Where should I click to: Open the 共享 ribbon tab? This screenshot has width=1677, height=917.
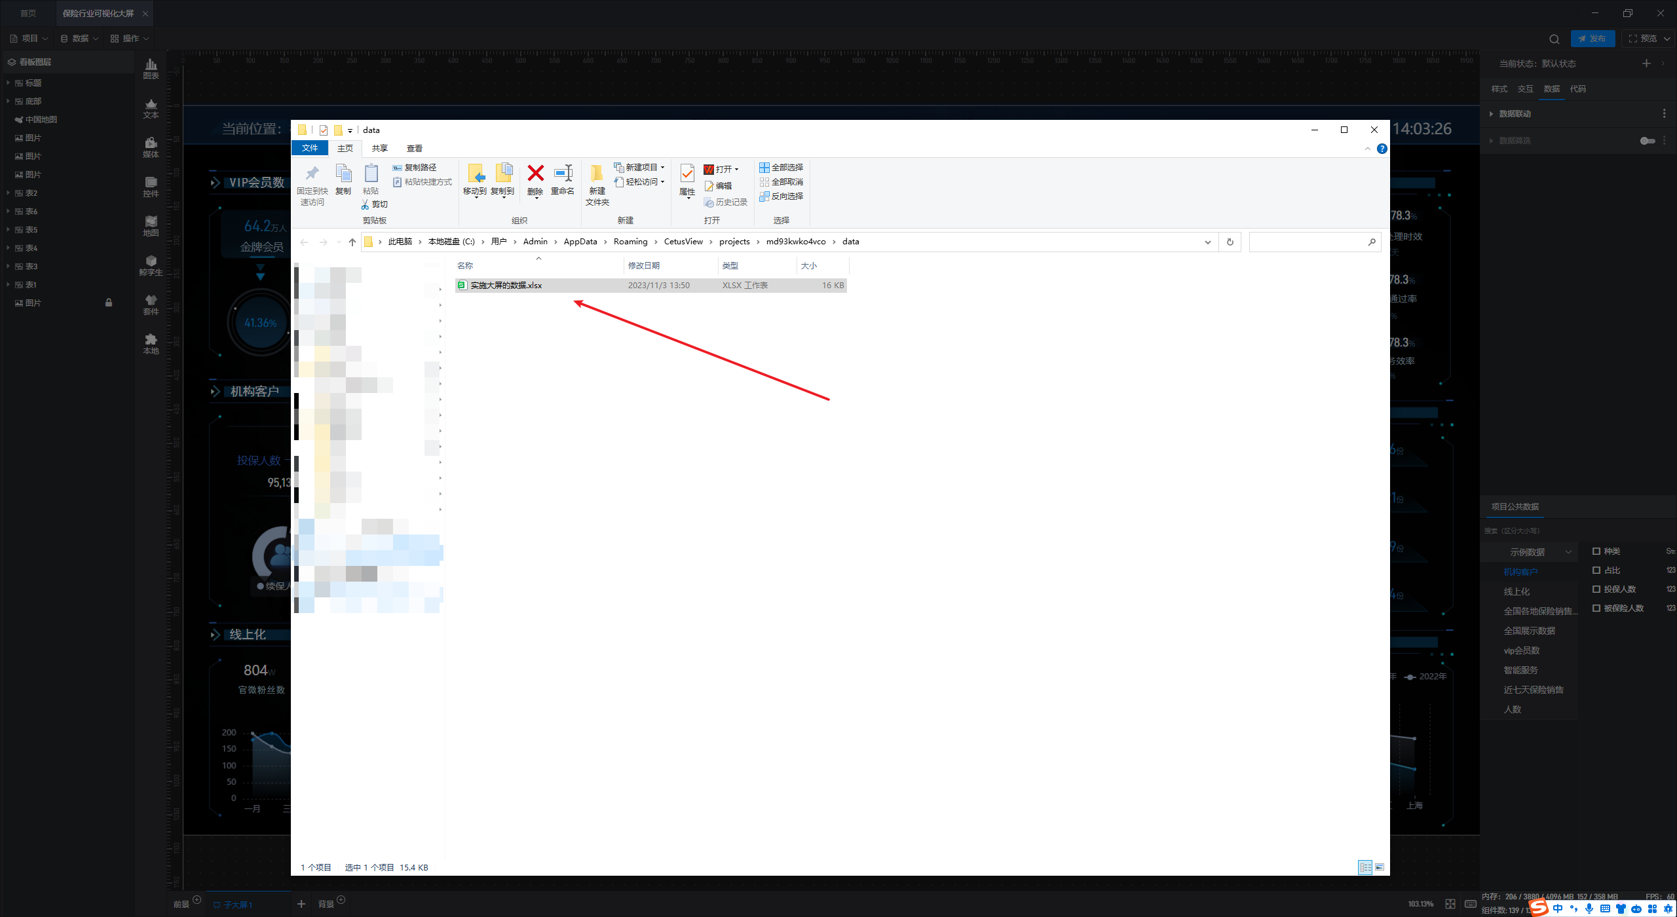point(379,149)
